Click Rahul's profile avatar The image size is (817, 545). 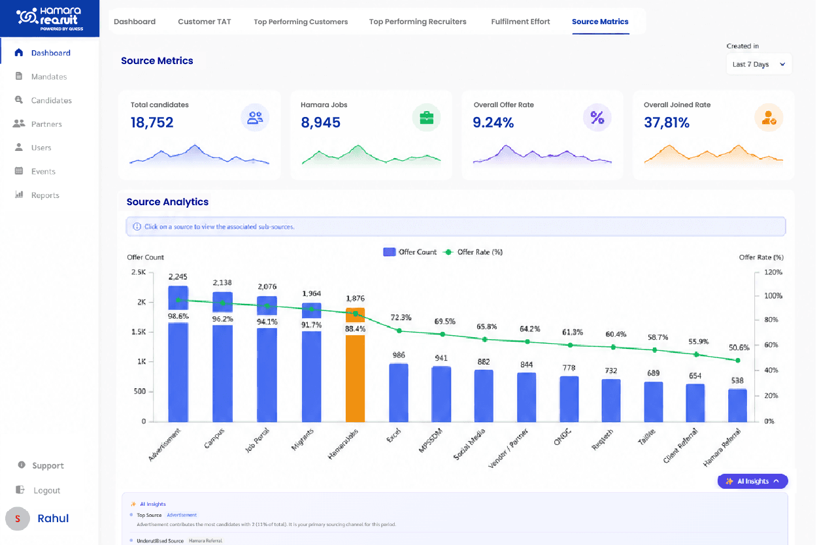[18, 518]
